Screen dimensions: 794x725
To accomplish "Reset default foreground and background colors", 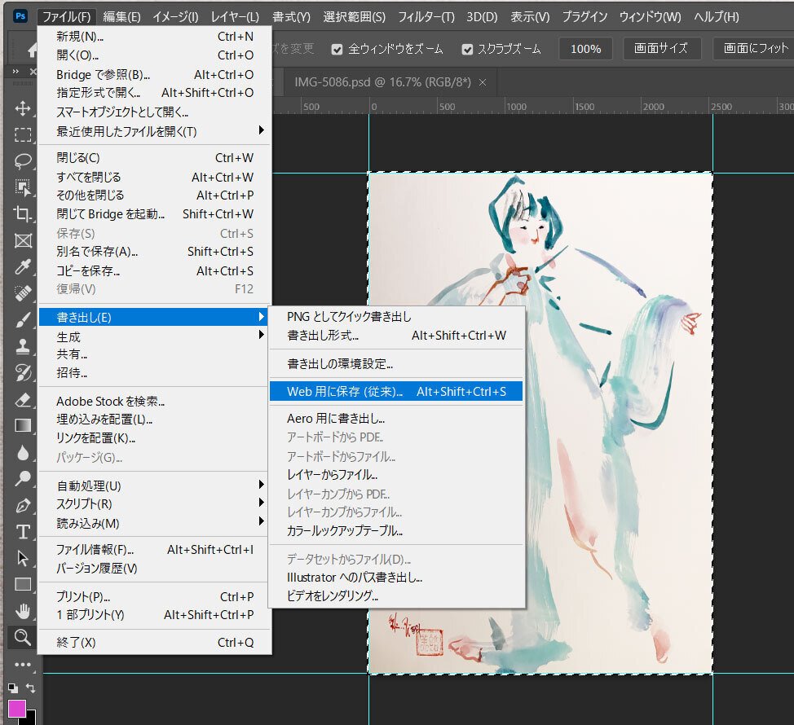I will tap(13, 688).
